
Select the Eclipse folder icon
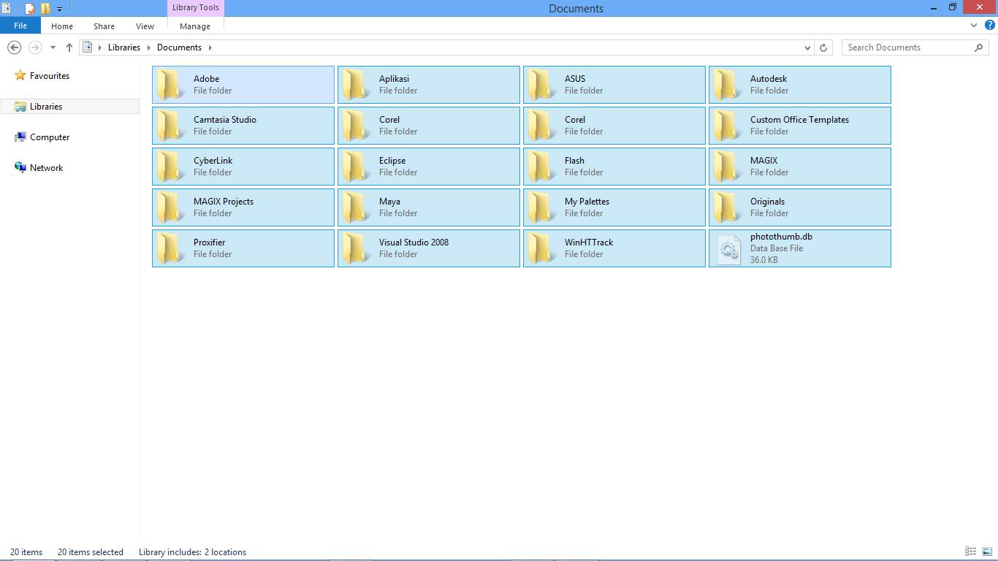point(357,167)
